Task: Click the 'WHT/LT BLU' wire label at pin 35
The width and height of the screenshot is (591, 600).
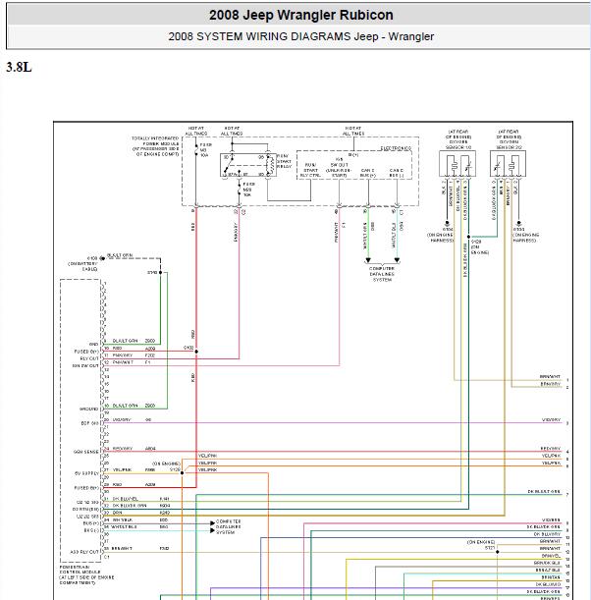Action: 125,527
